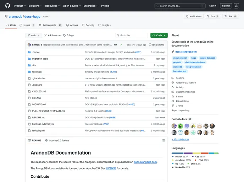Open the Pricing link
This screenshot has width=244, height=182.
105,6
